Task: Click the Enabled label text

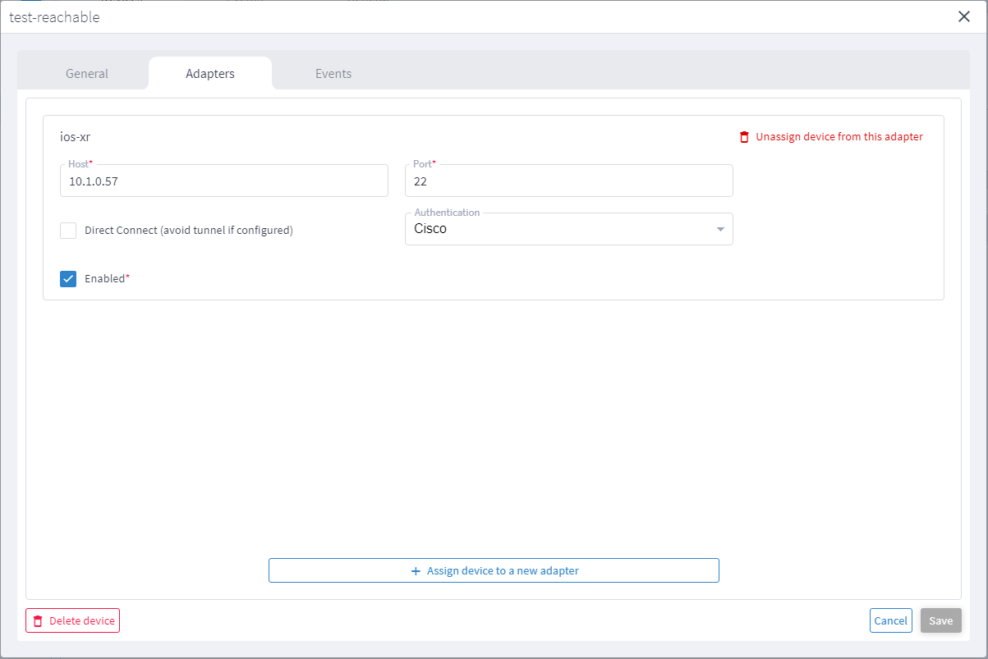Action: (x=106, y=279)
